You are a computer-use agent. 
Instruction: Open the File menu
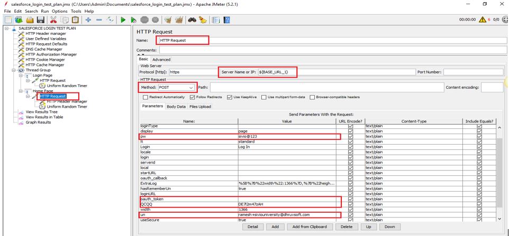tap(7, 11)
